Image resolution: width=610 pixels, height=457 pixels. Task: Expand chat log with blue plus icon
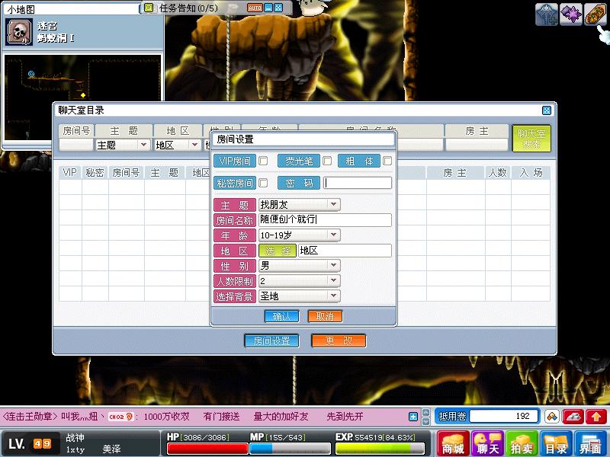coord(413,417)
